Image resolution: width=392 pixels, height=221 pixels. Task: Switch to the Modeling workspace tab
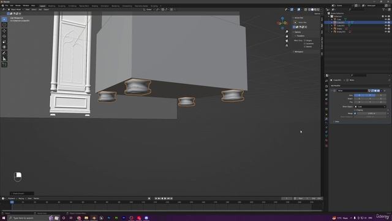click(x=51, y=6)
